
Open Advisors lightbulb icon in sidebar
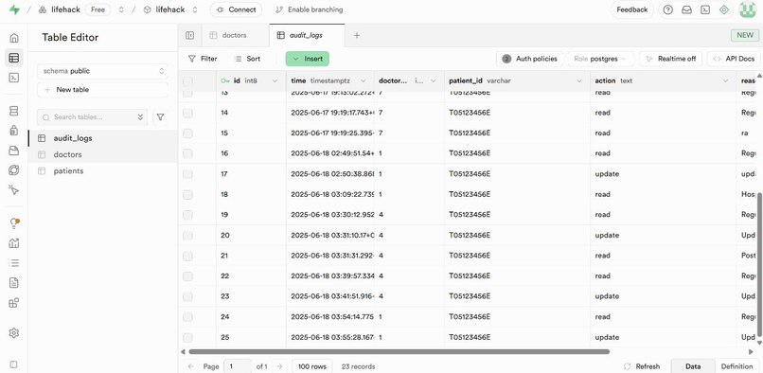(14, 223)
